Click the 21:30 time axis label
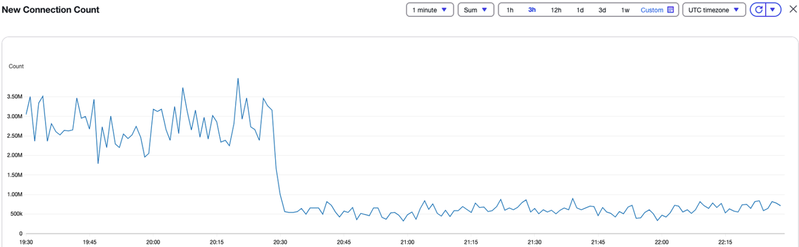The height and width of the screenshot is (247, 799). tap(535, 242)
